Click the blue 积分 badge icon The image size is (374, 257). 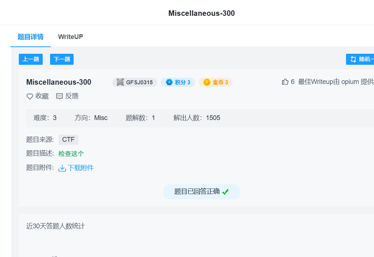[x=169, y=82]
